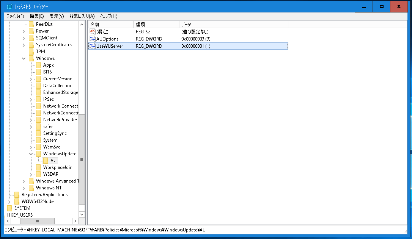Viewport: 412px width, 239px height.
Task: Click the tree panel scrollbar down arrow
Action: click(82, 214)
